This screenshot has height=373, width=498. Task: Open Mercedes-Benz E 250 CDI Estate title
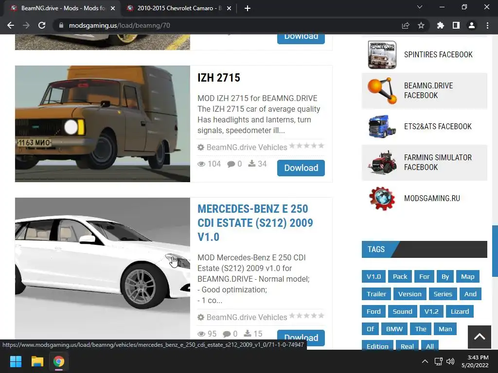pyautogui.click(x=255, y=222)
